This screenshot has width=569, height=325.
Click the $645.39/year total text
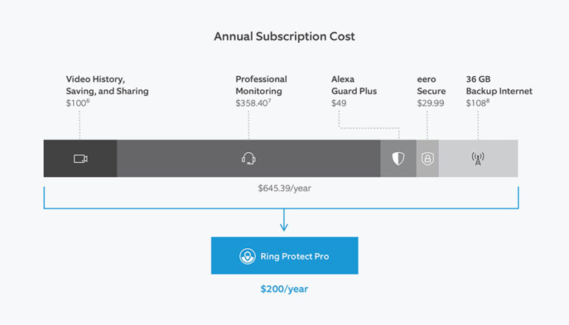pyautogui.click(x=284, y=189)
